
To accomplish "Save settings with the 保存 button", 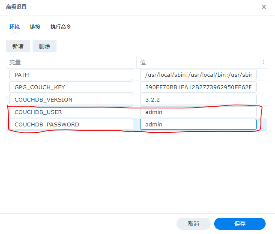I will (x=239, y=224).
